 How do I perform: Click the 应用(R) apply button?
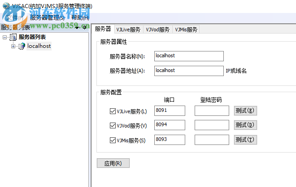pos(113,163)
